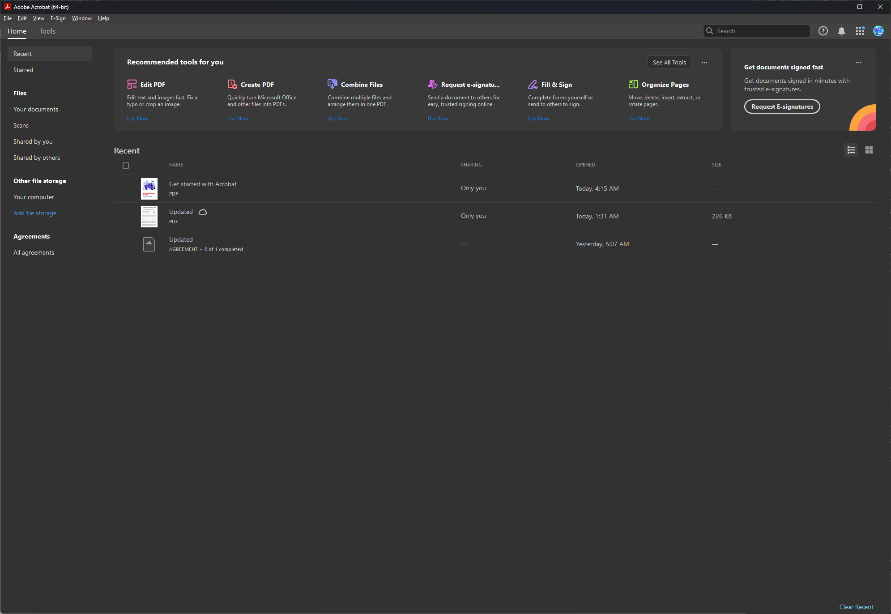
Task: Open the apps grid launcher icon
Action: click(x=860, y=31)
